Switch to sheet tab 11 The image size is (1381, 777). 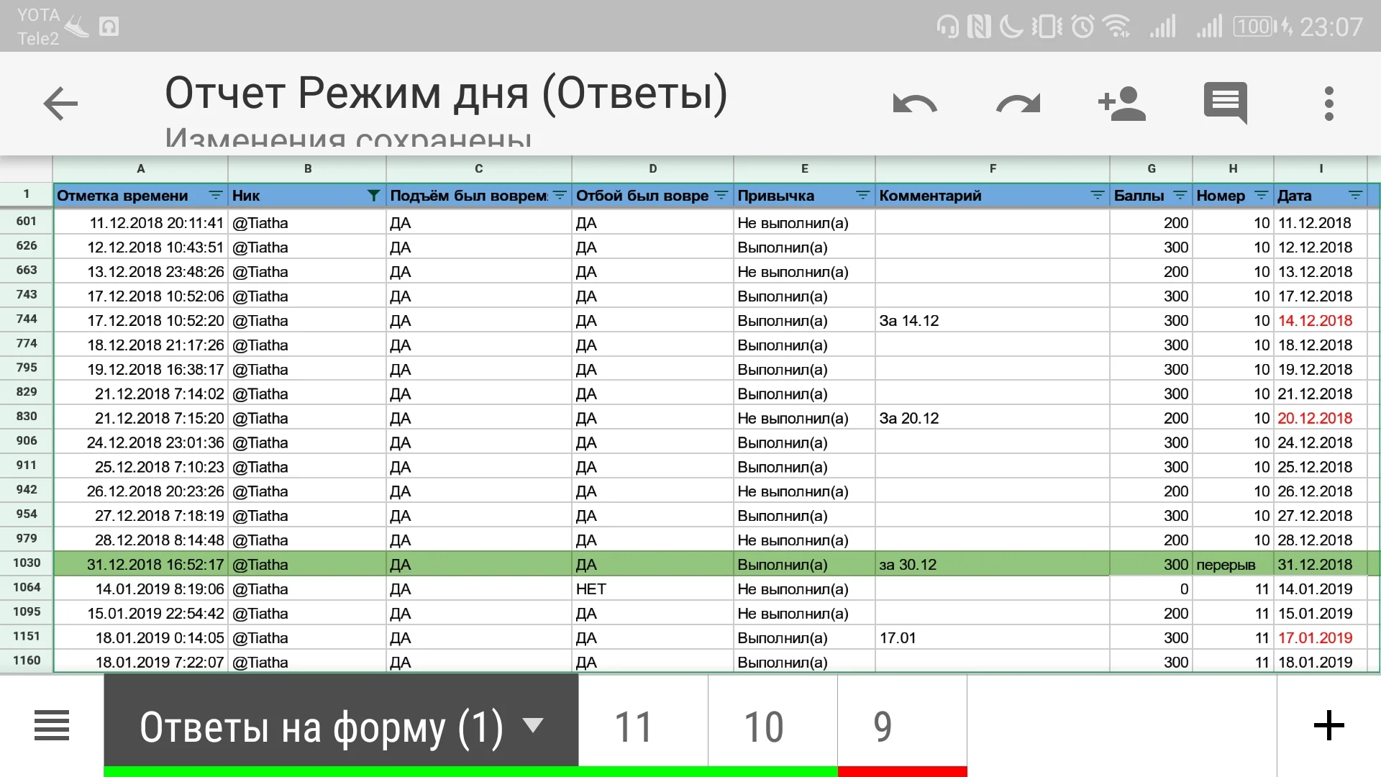(634, 725)
